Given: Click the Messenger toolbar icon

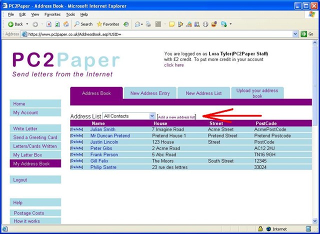Looking at the screenshot, I should click(223, 24).
